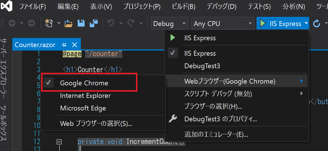Image resolution: width=328 pixels, height=151 pixels.
Task: Open the dropdown arrow next to Navigate Backward
Action: pyautogui.click(x=22, y=23)
